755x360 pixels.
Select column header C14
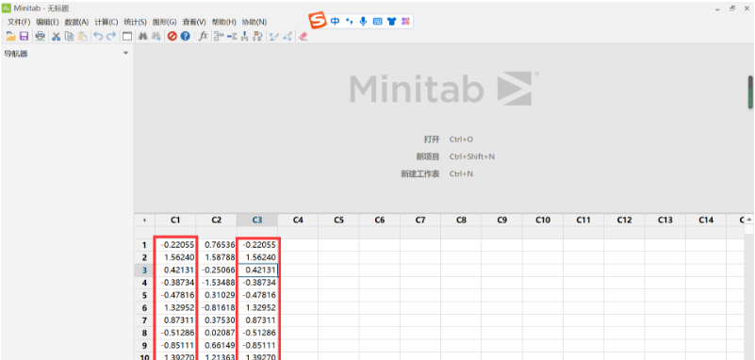[706, 220]
